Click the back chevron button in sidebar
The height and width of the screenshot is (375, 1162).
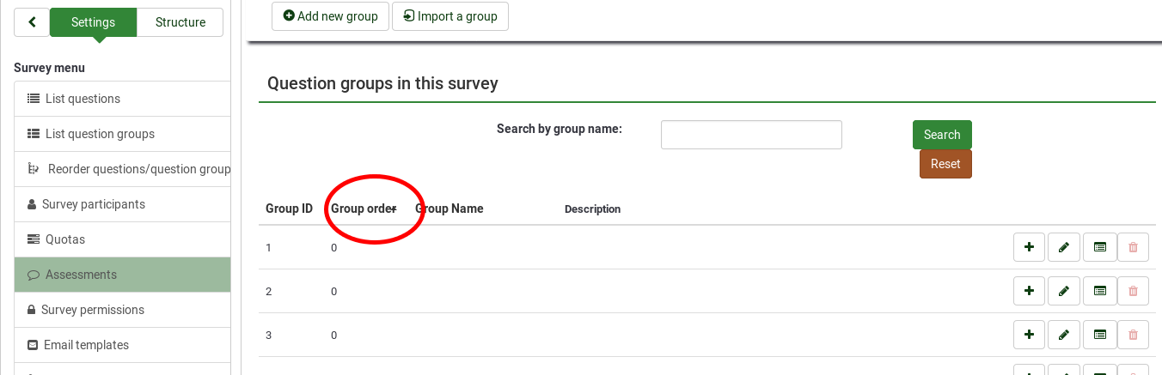(32, 22)
